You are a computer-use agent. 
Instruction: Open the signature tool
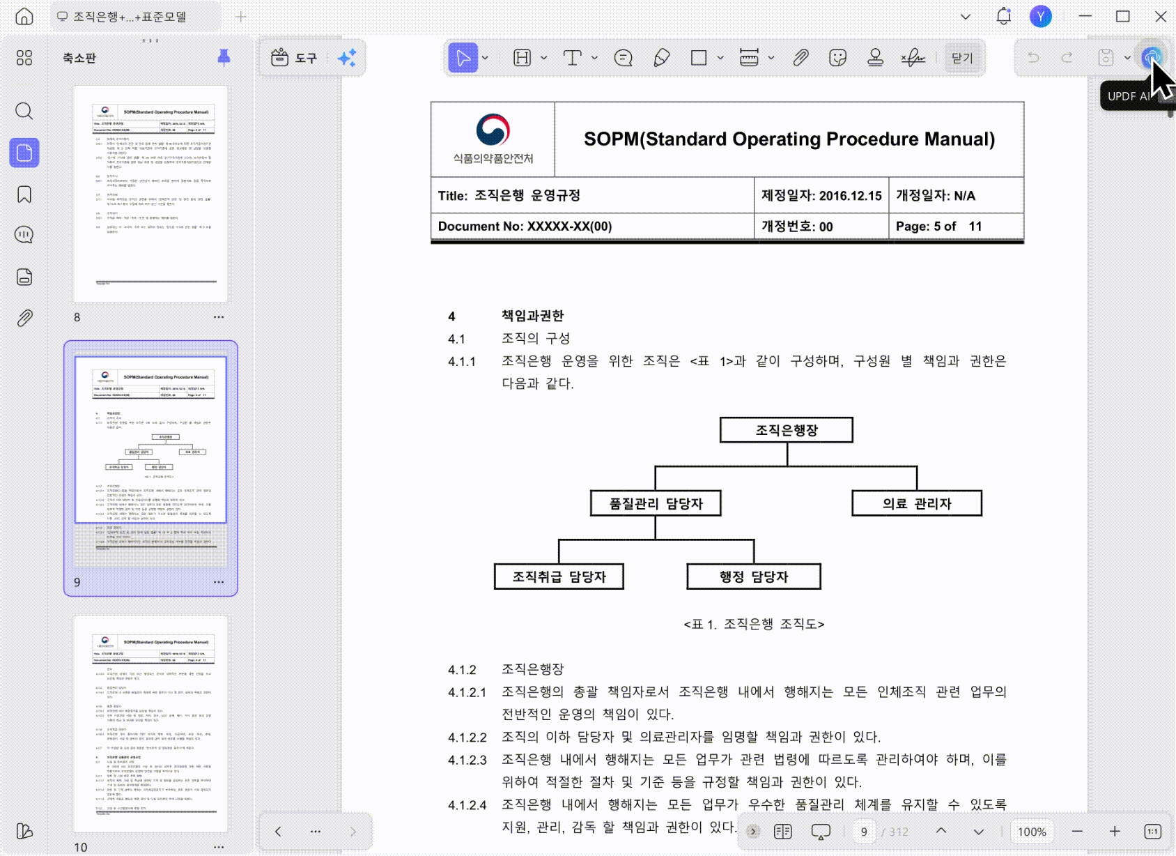pyautogui.click(x=913, y=58)
